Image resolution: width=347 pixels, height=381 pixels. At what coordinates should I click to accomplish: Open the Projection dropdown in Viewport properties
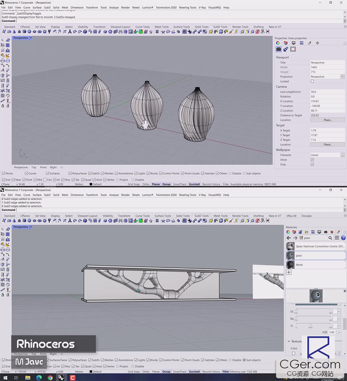[x=342, y=76]
